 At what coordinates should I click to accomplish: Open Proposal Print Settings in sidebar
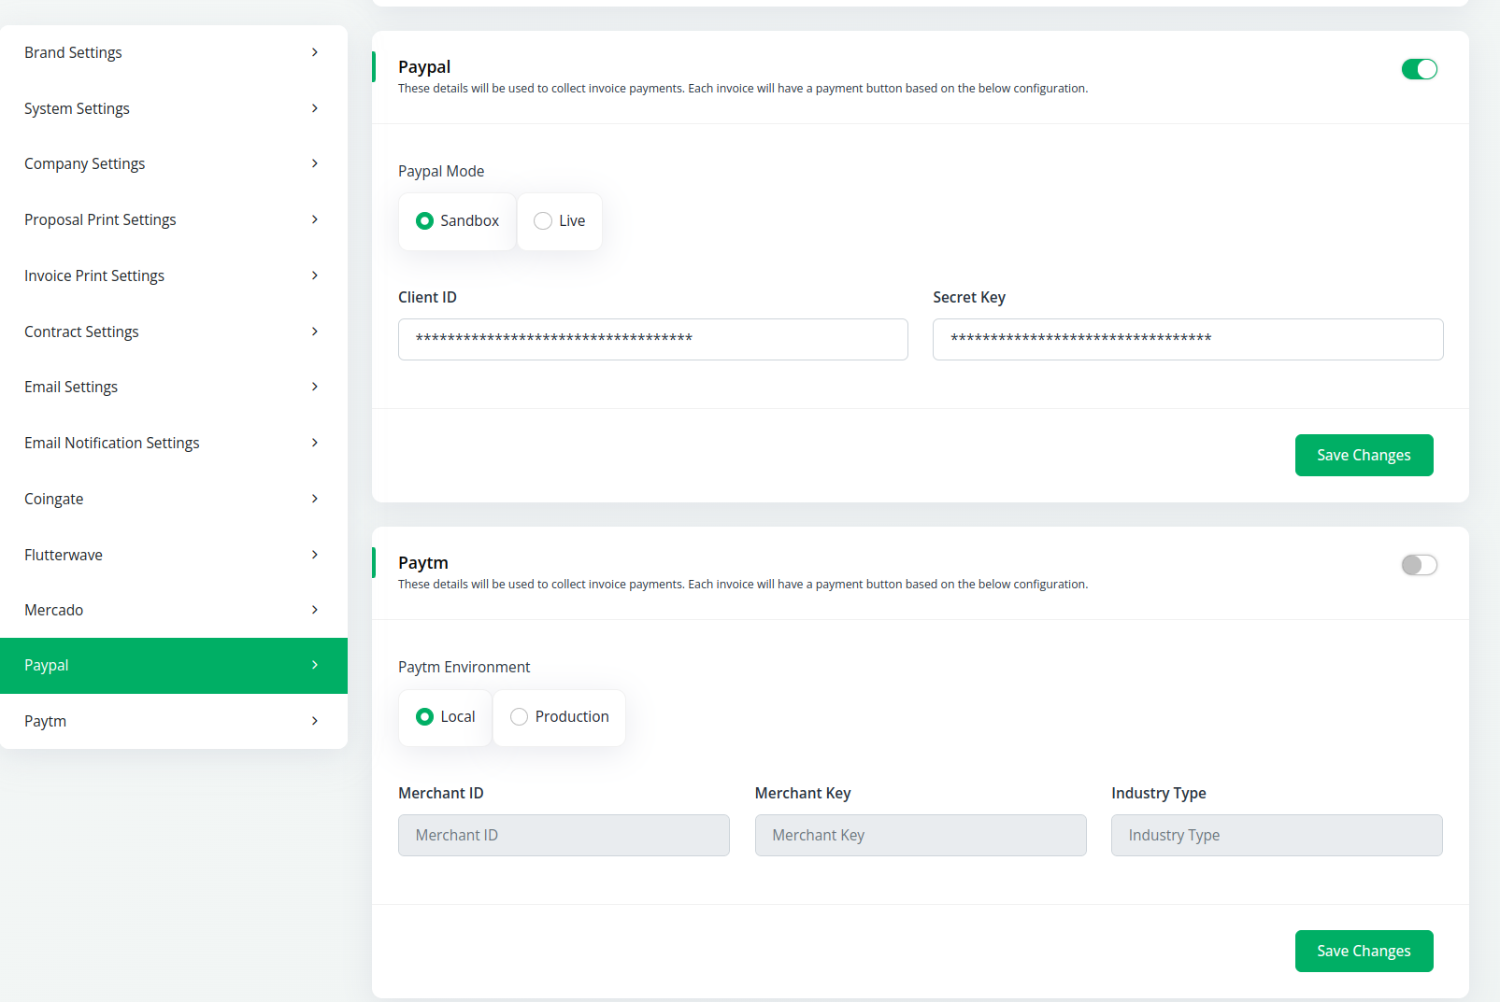174,220
